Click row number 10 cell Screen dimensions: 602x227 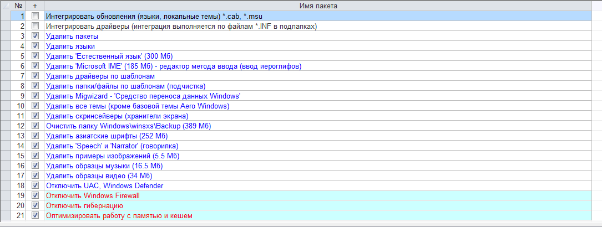click(18, 106)
